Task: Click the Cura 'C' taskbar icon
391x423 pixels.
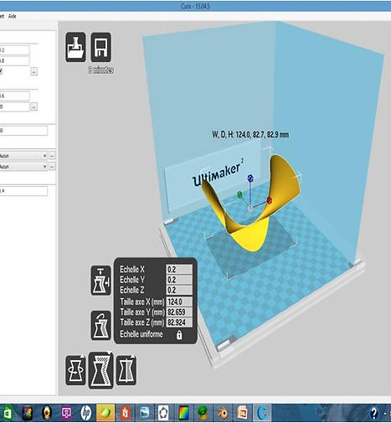Action: 262,413
